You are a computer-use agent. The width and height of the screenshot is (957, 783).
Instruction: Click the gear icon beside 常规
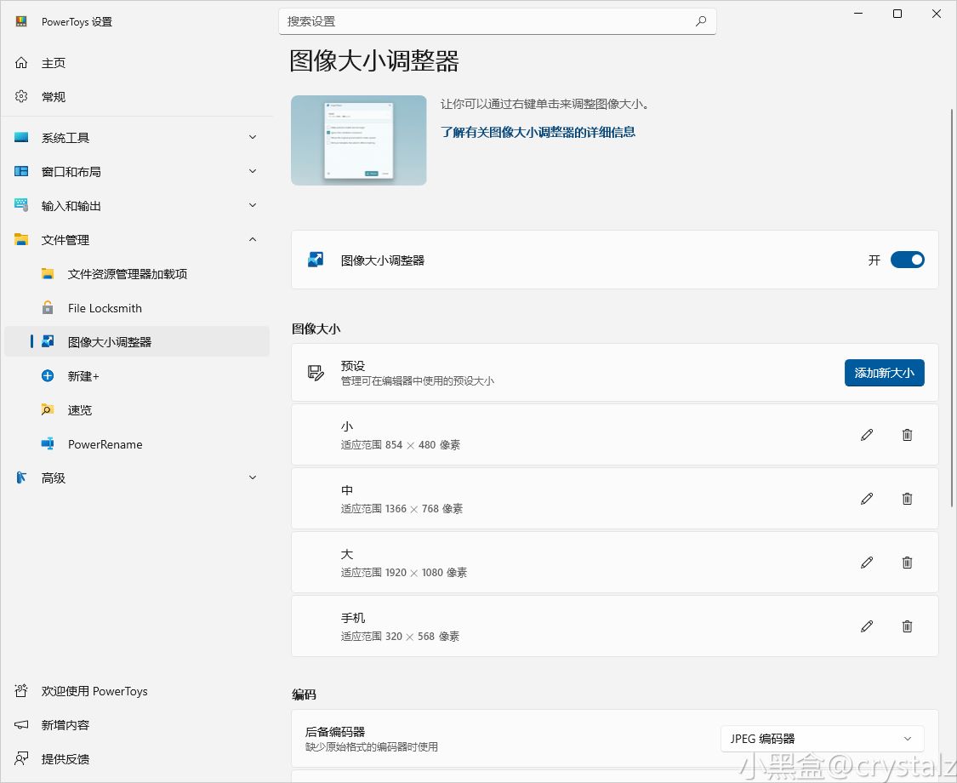point(21,96)
